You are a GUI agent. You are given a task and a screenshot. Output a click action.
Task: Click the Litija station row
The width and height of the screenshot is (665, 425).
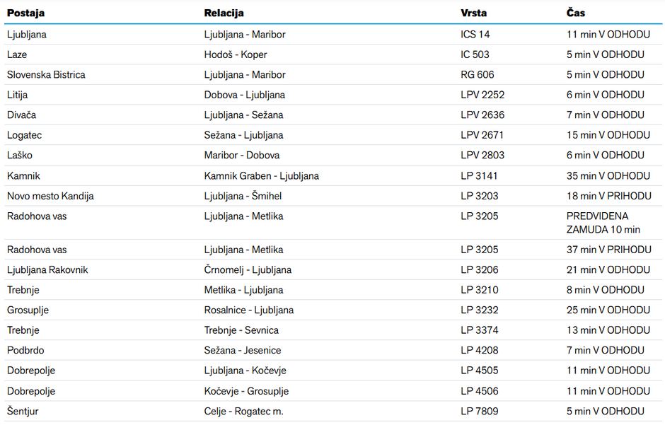tap(18, 95)
